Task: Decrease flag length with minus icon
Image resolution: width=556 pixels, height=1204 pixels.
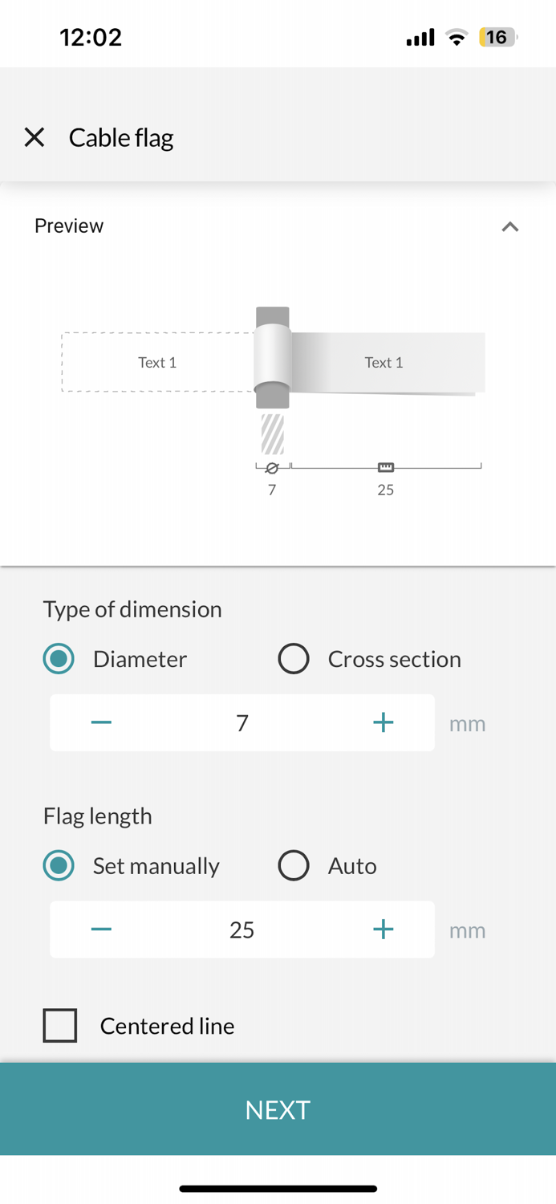Action: tap(101, 929)
